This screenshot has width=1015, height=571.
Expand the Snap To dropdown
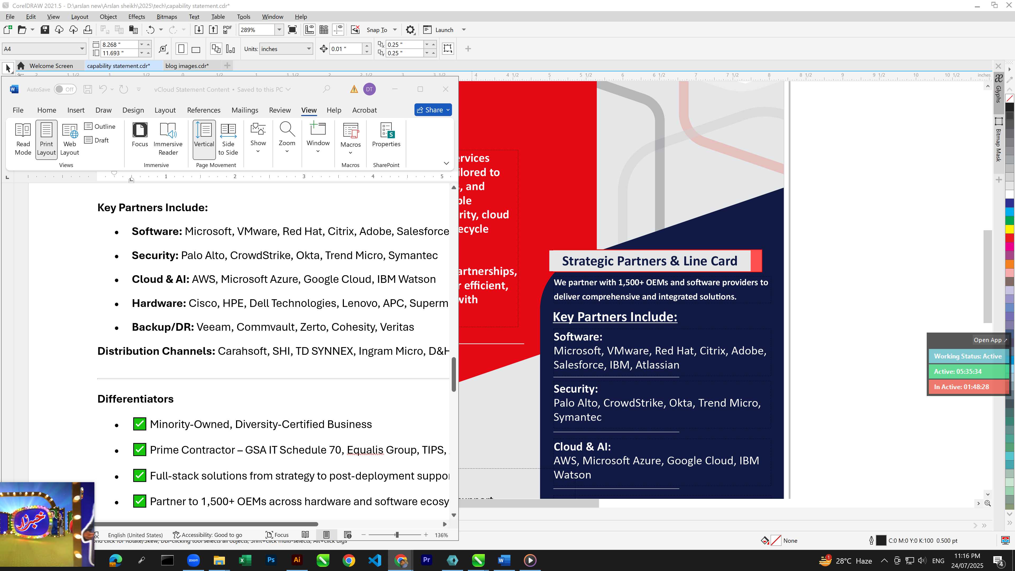click(395, 30)
